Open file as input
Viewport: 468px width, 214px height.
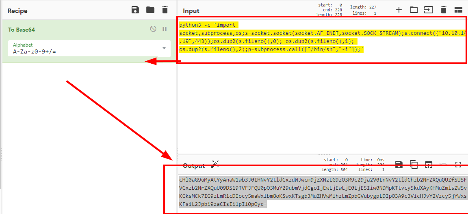pos(429,10)
